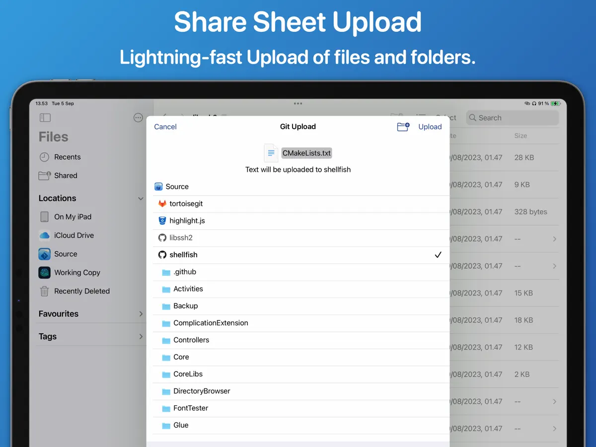Click the folder icon beside Core
The image size is (596, 447).
[x=166, y=357]
